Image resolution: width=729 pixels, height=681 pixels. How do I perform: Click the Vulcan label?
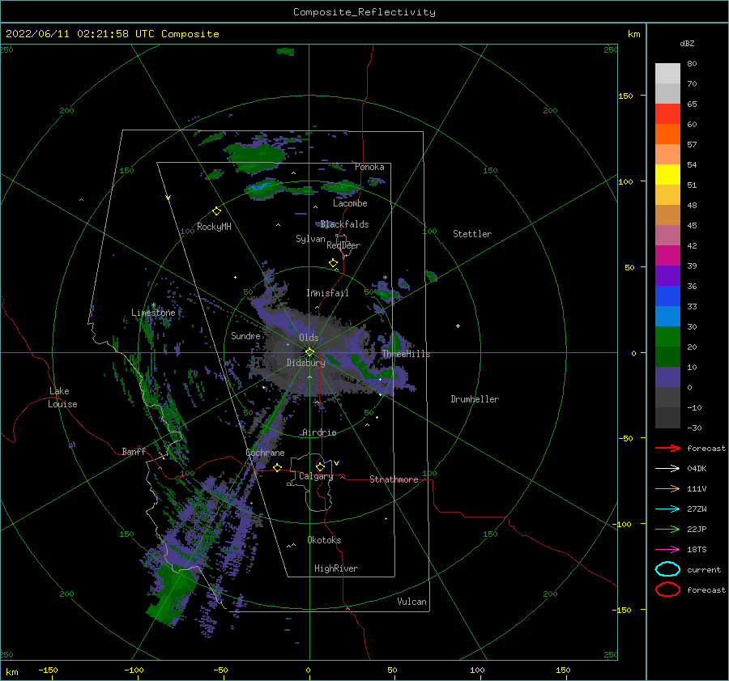coord(411,602)
